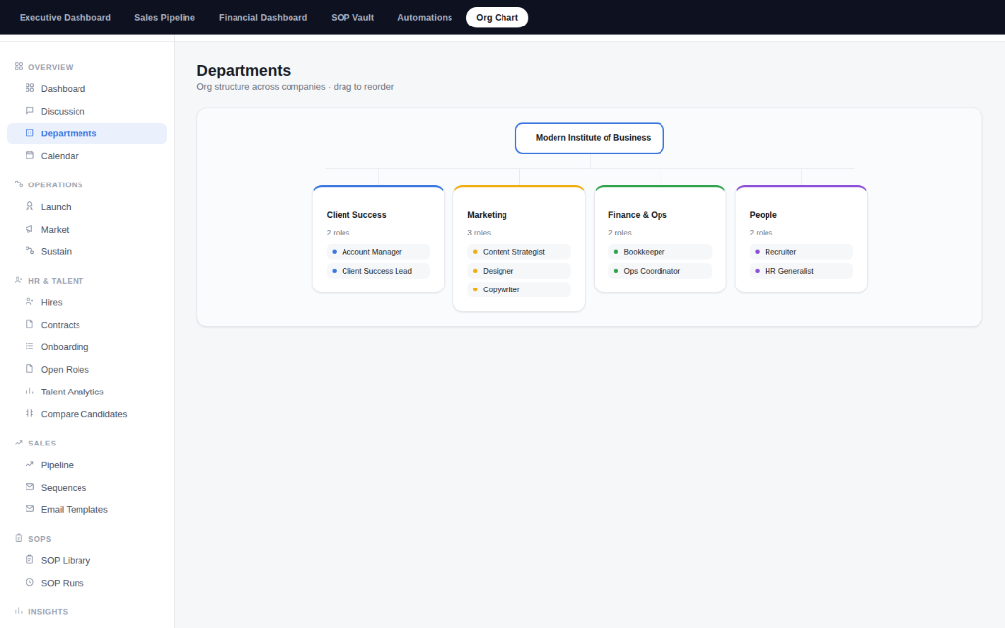Open Dashboard in the sidebar
1005x628 pixels.
pyautogui.click(x=86, y=89)
